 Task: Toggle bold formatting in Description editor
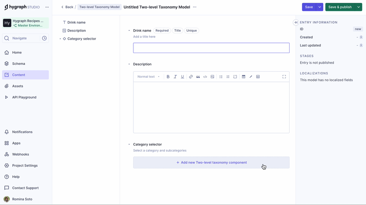pos(168,77)
